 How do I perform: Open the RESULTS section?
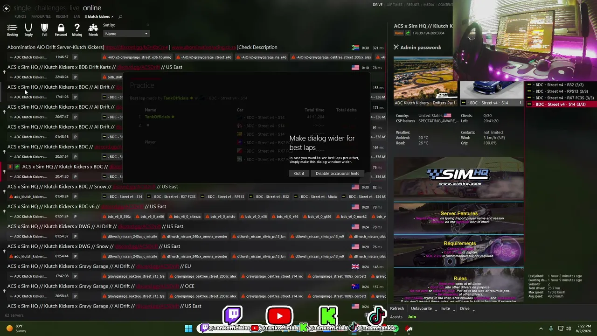[413, 5]
